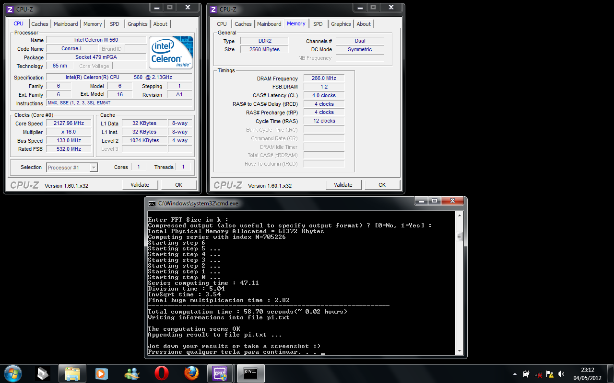The height and width of the screenshot is (383, 614).
Task: Select CPU tab in right CPU-Z window
Action: click(x=222, y=24)
